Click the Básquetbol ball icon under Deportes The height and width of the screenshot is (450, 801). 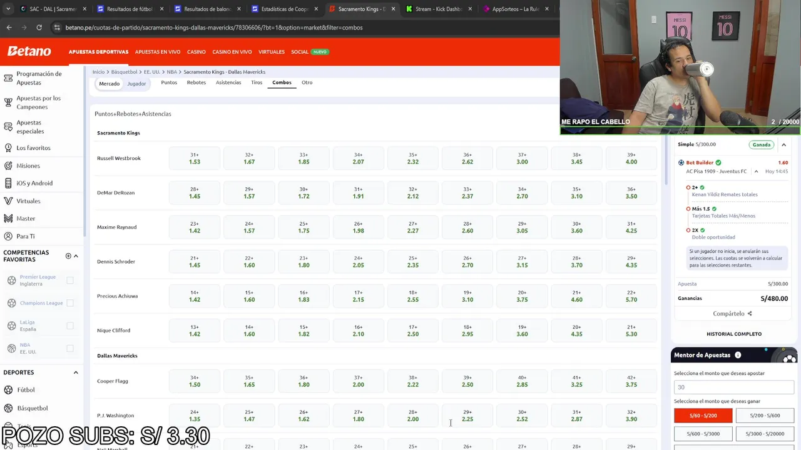[x=9, y=408]
